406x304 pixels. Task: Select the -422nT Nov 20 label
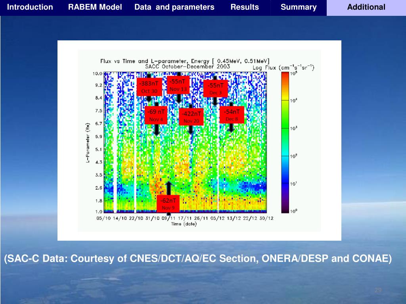coord(191,117)
